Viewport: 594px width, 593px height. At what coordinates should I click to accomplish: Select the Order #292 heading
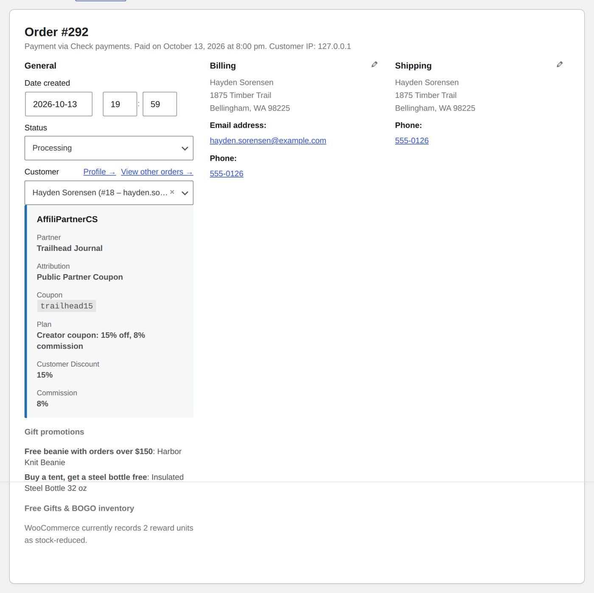click(56, 32)
